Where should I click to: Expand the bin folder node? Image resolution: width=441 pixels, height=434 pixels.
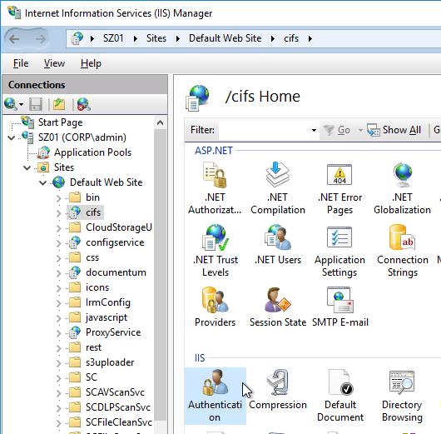(58, 198)
